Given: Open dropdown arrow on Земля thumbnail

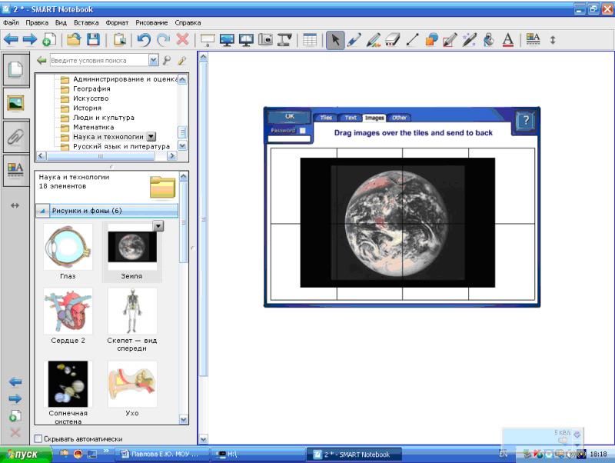Looking at the screenshot, I should [x=158, y=226].
